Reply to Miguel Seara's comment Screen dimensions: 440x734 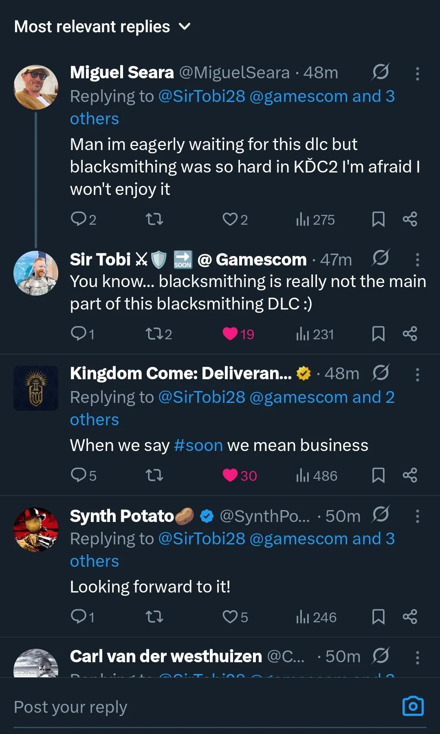[x=83, y=219]
